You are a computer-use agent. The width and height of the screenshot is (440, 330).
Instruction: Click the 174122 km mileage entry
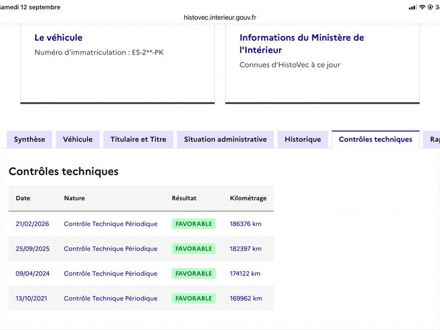click(x=245, y=273)
